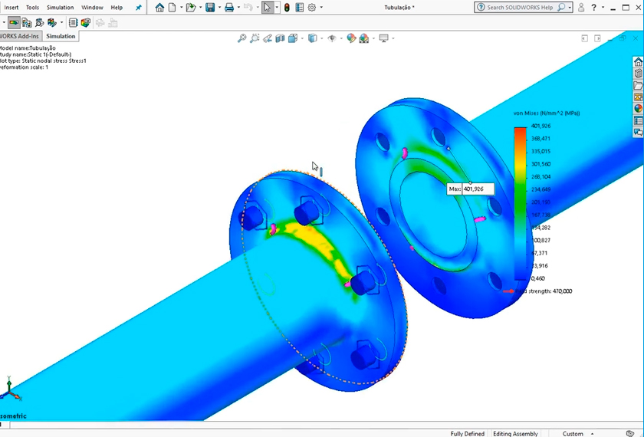Image resolution: width=644 pixels, height=437 pixels.
Task: Click the Search SOLIDWORKS Help field
Action: (517, 8)
